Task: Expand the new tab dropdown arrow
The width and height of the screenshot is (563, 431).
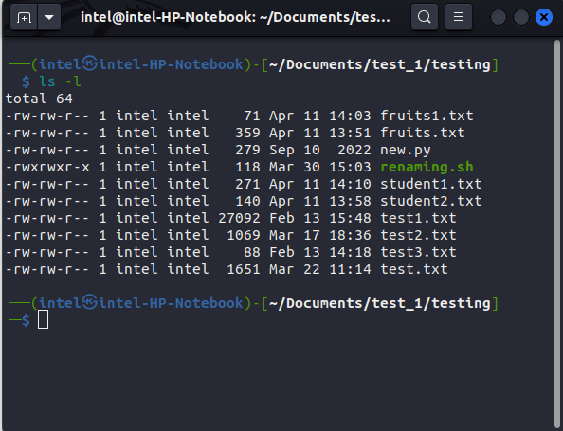Action: [49, 17]
